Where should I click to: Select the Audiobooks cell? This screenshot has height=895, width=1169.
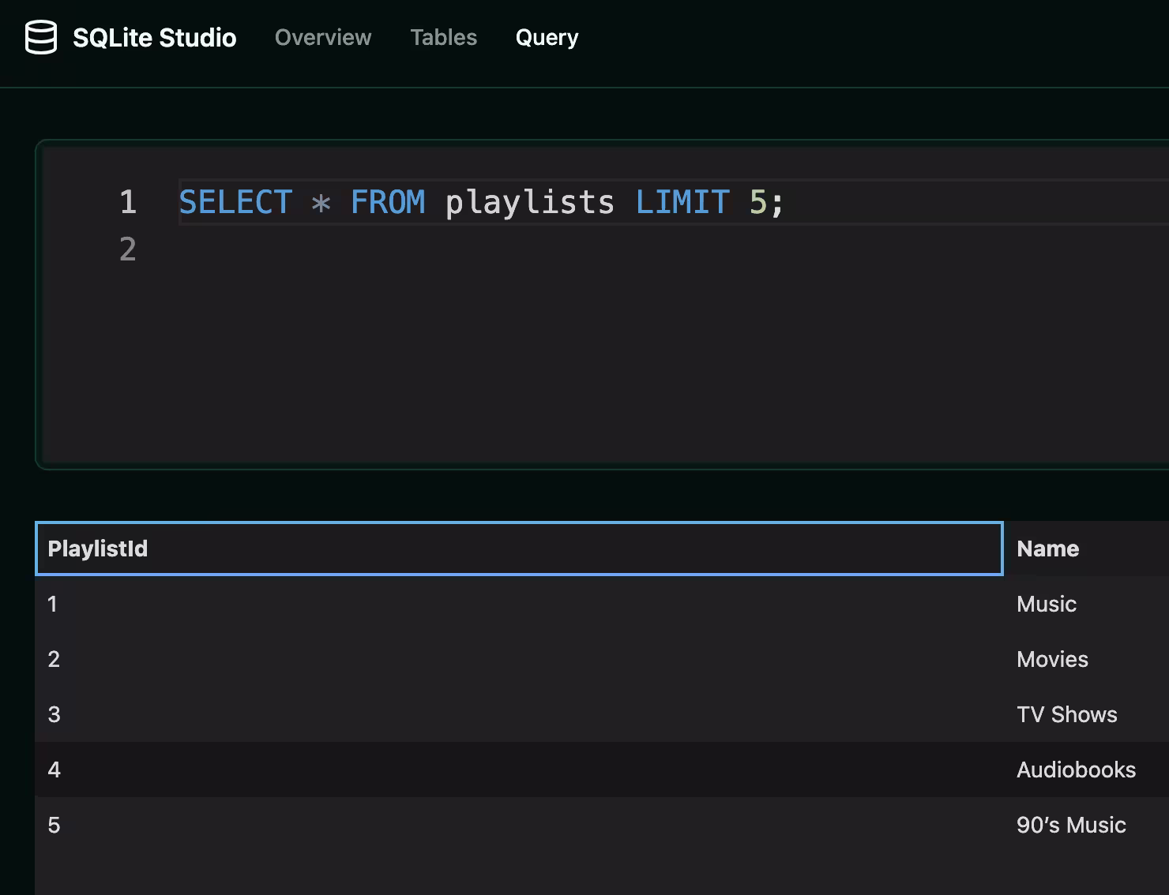(1086, 770)
